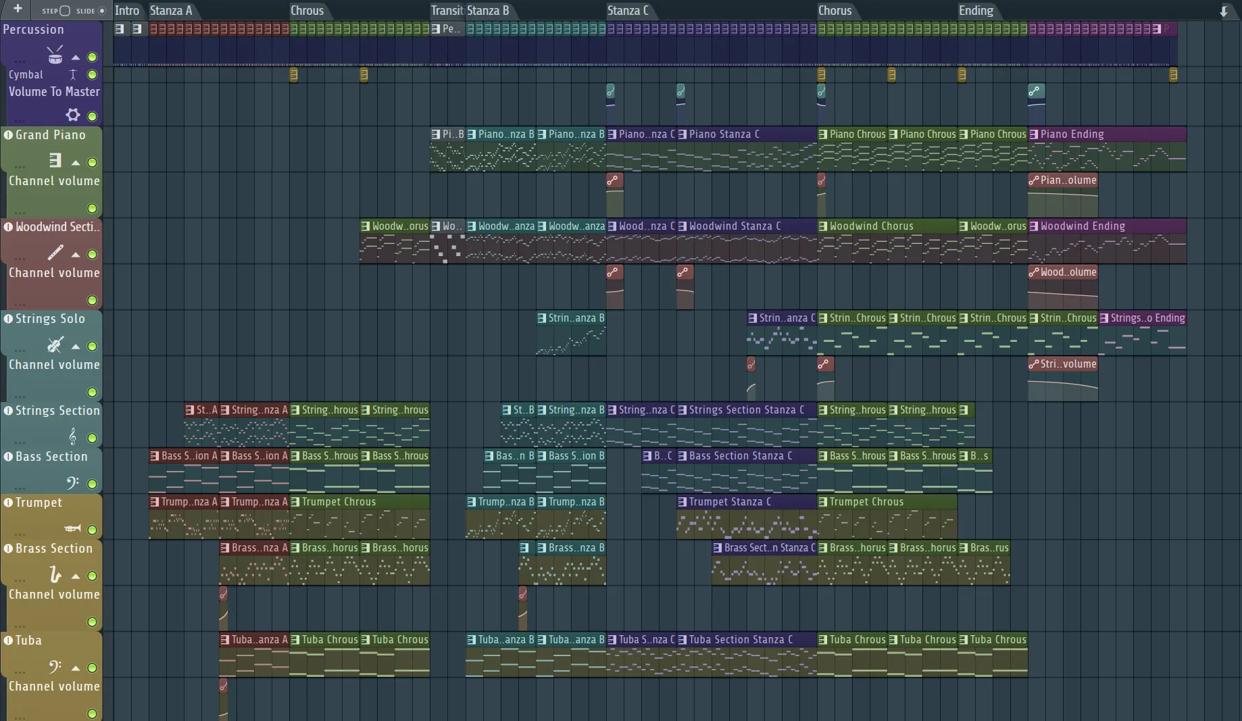Click the Percussion track drum icon
Image resolution: width=1242 pixels, height=721 pixels.
[55, 55]
